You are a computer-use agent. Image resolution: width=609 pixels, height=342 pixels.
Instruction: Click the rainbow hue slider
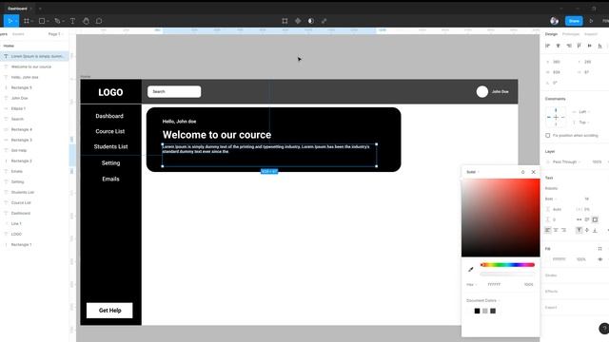point(507,265)
